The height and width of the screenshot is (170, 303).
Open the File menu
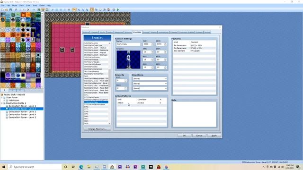tap(3, 5)
